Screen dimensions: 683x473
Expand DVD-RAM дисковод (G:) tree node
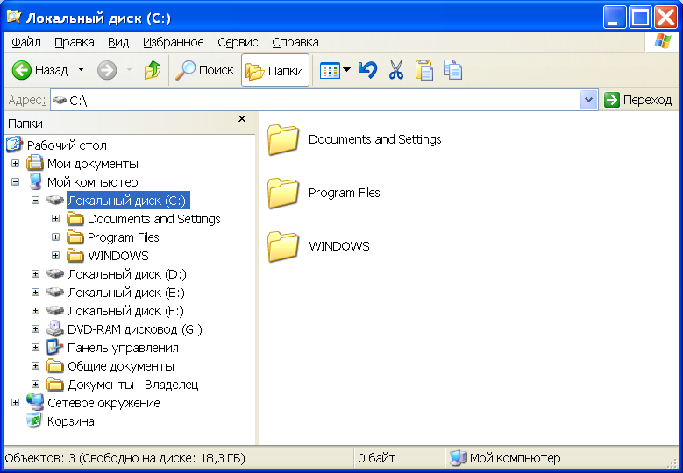[x=36, y=329]
